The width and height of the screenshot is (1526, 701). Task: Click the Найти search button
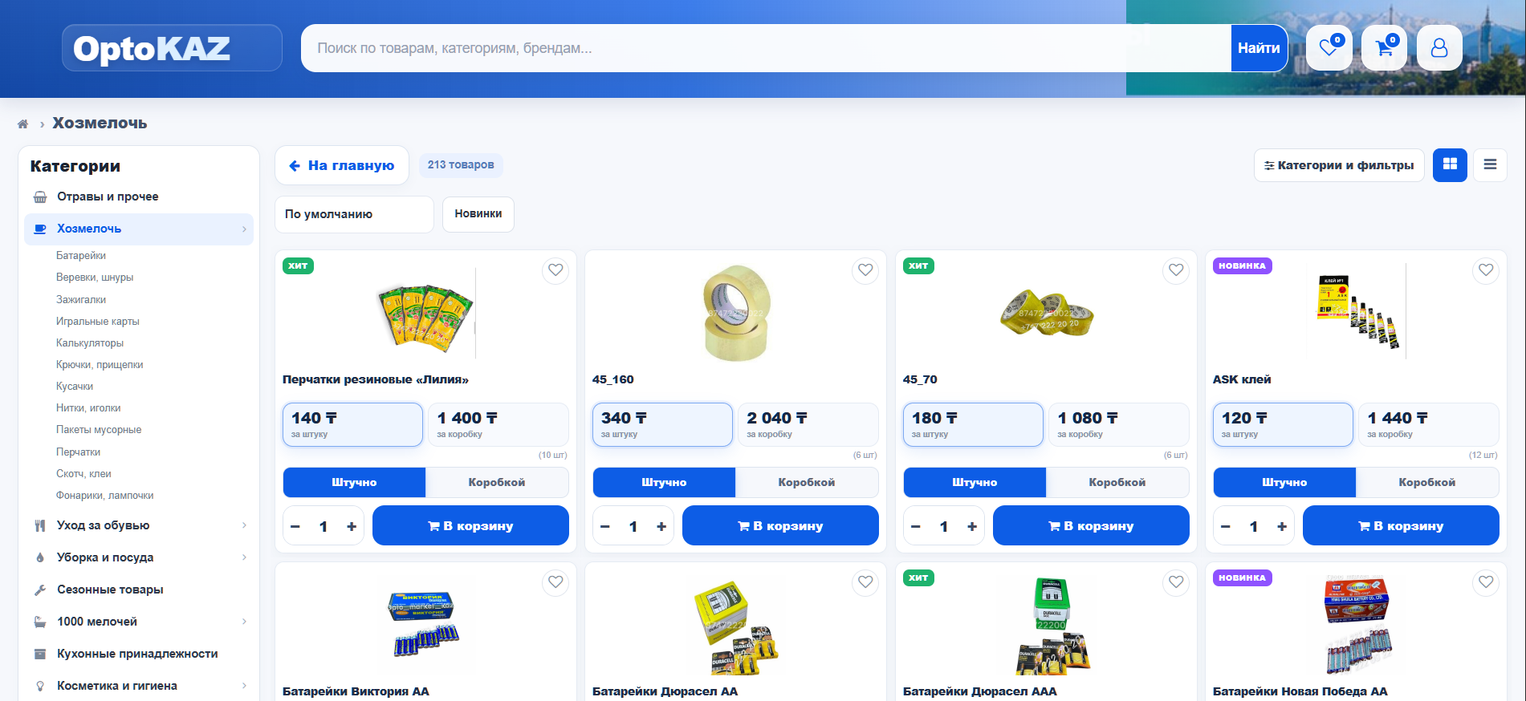(x=1259, y=48)
